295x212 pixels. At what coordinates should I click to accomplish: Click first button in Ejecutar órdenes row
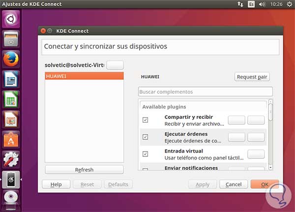[x=236, y=137]
